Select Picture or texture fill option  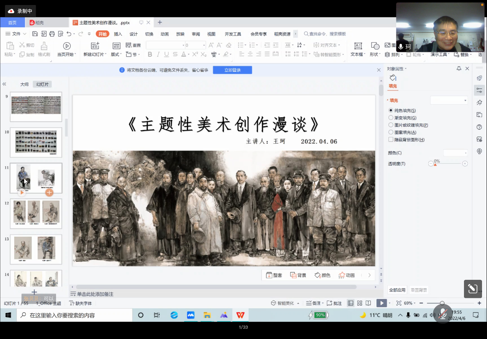(391, 125)
